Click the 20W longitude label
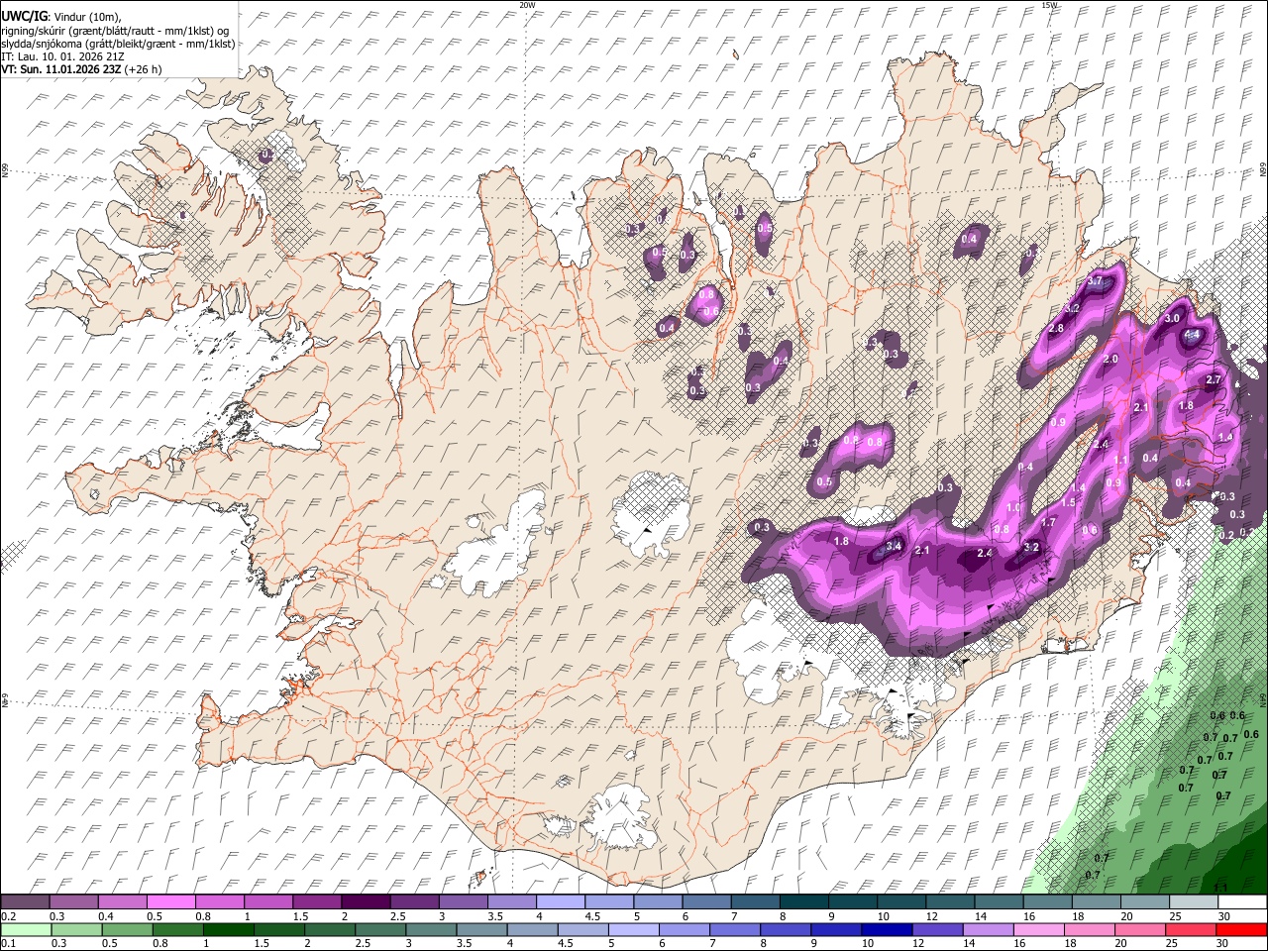The width and height of the screenshot is (1268, 951). [527, 5]
